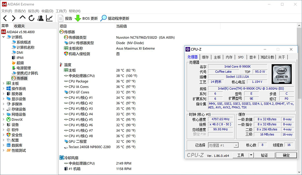Expand the 主板 node in the tree

pos(4,84)
